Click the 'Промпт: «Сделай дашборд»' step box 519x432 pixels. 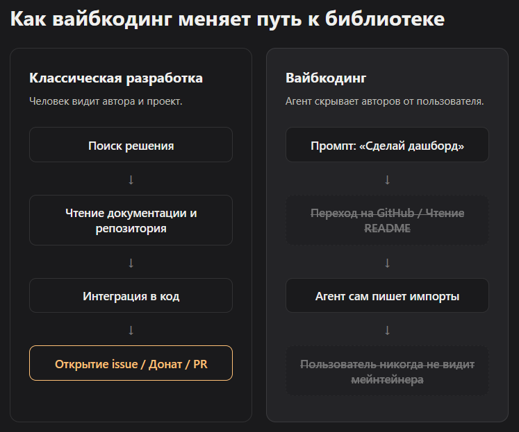(x=387, y=145)
